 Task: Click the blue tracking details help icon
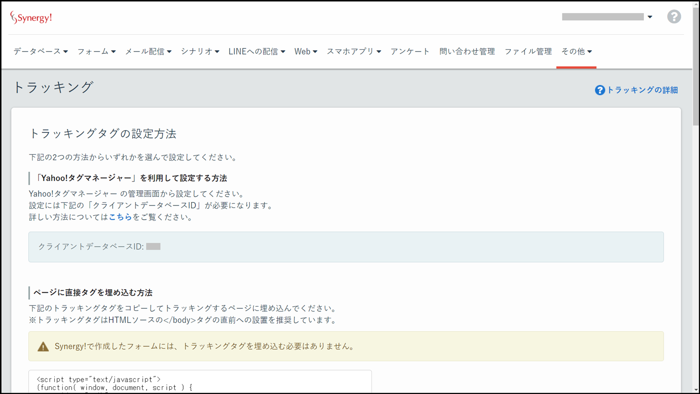coord(600,90)
